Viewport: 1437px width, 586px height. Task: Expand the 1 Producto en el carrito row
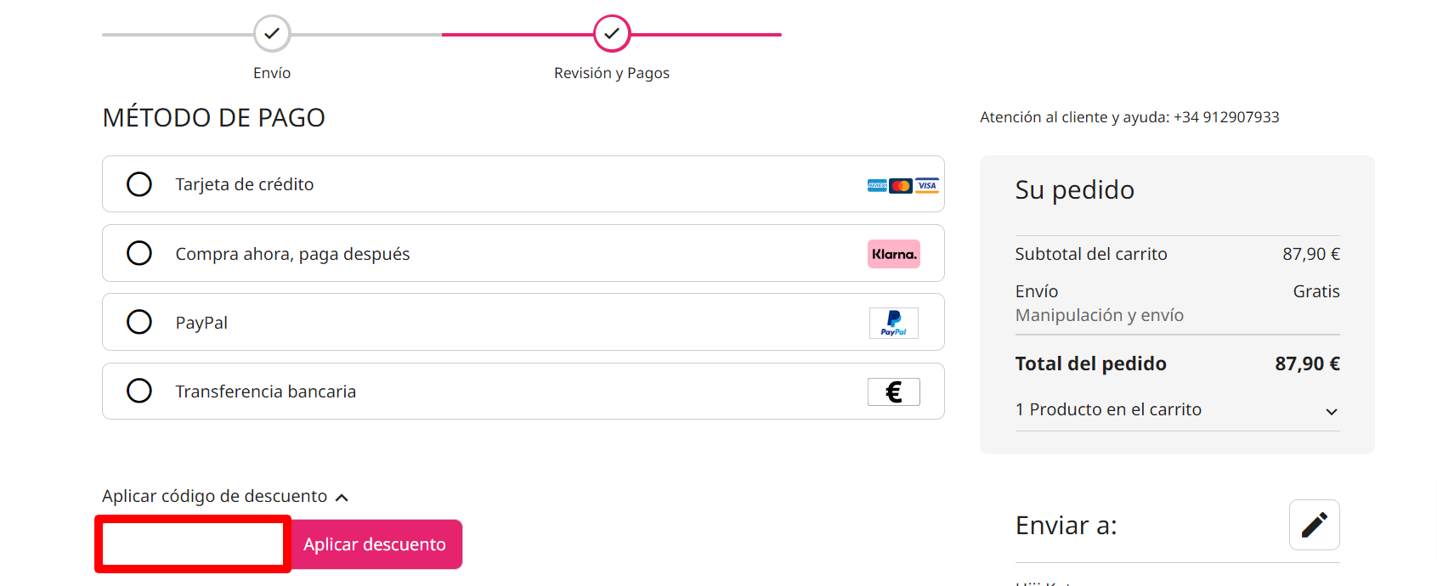click(1177, 409)
